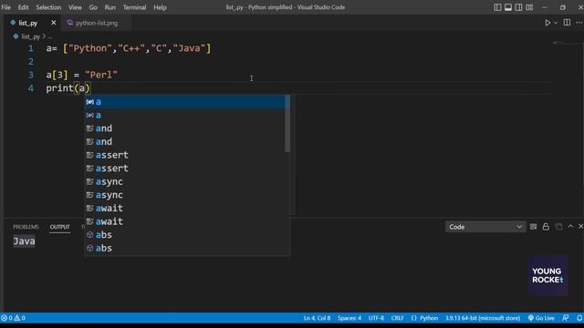The width and height of the screenshot is (584, 328).
Task: Open the Selection menu
Action: 48,7
